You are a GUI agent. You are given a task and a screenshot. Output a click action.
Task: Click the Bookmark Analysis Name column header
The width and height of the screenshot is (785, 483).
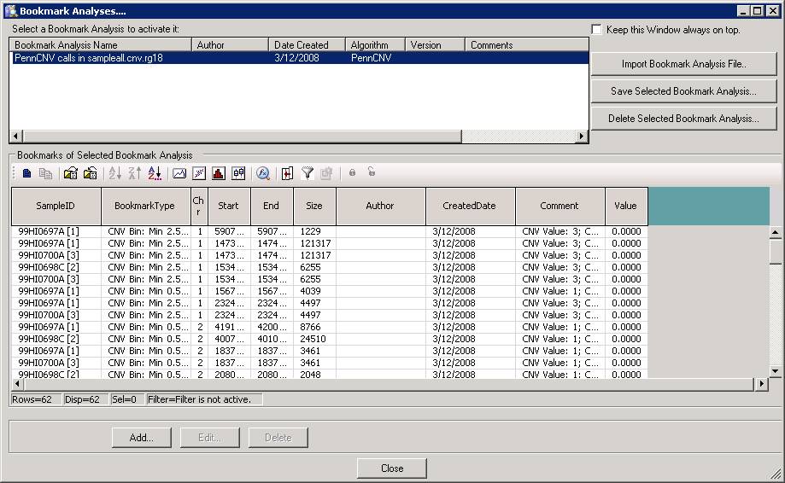pyautogui.click(x=101, y=45)
